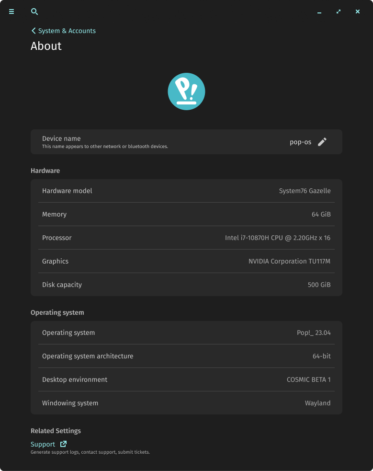Open the navigation menu with the hamburger icon
Image resolution: width=373 pixels, height=471 pixels.
coord(11,11)
